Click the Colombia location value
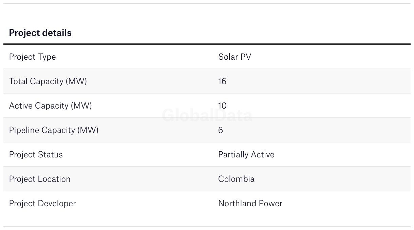The width and height of the screenshot is (414, 230). tap(236, 179)
